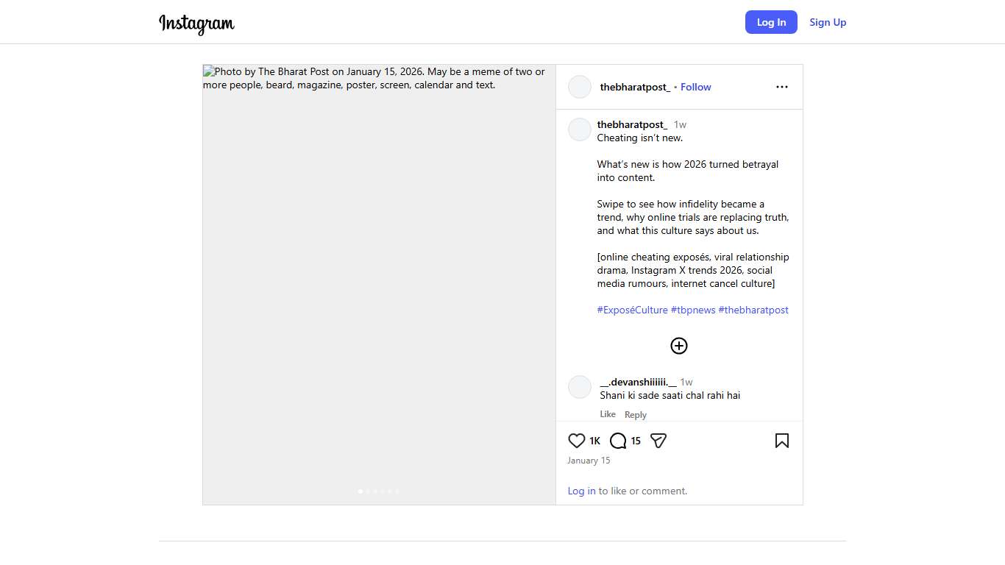Viewport: 1005px width, 565px height.
Task: Open the three-dot more options menu
Action: 781,87
